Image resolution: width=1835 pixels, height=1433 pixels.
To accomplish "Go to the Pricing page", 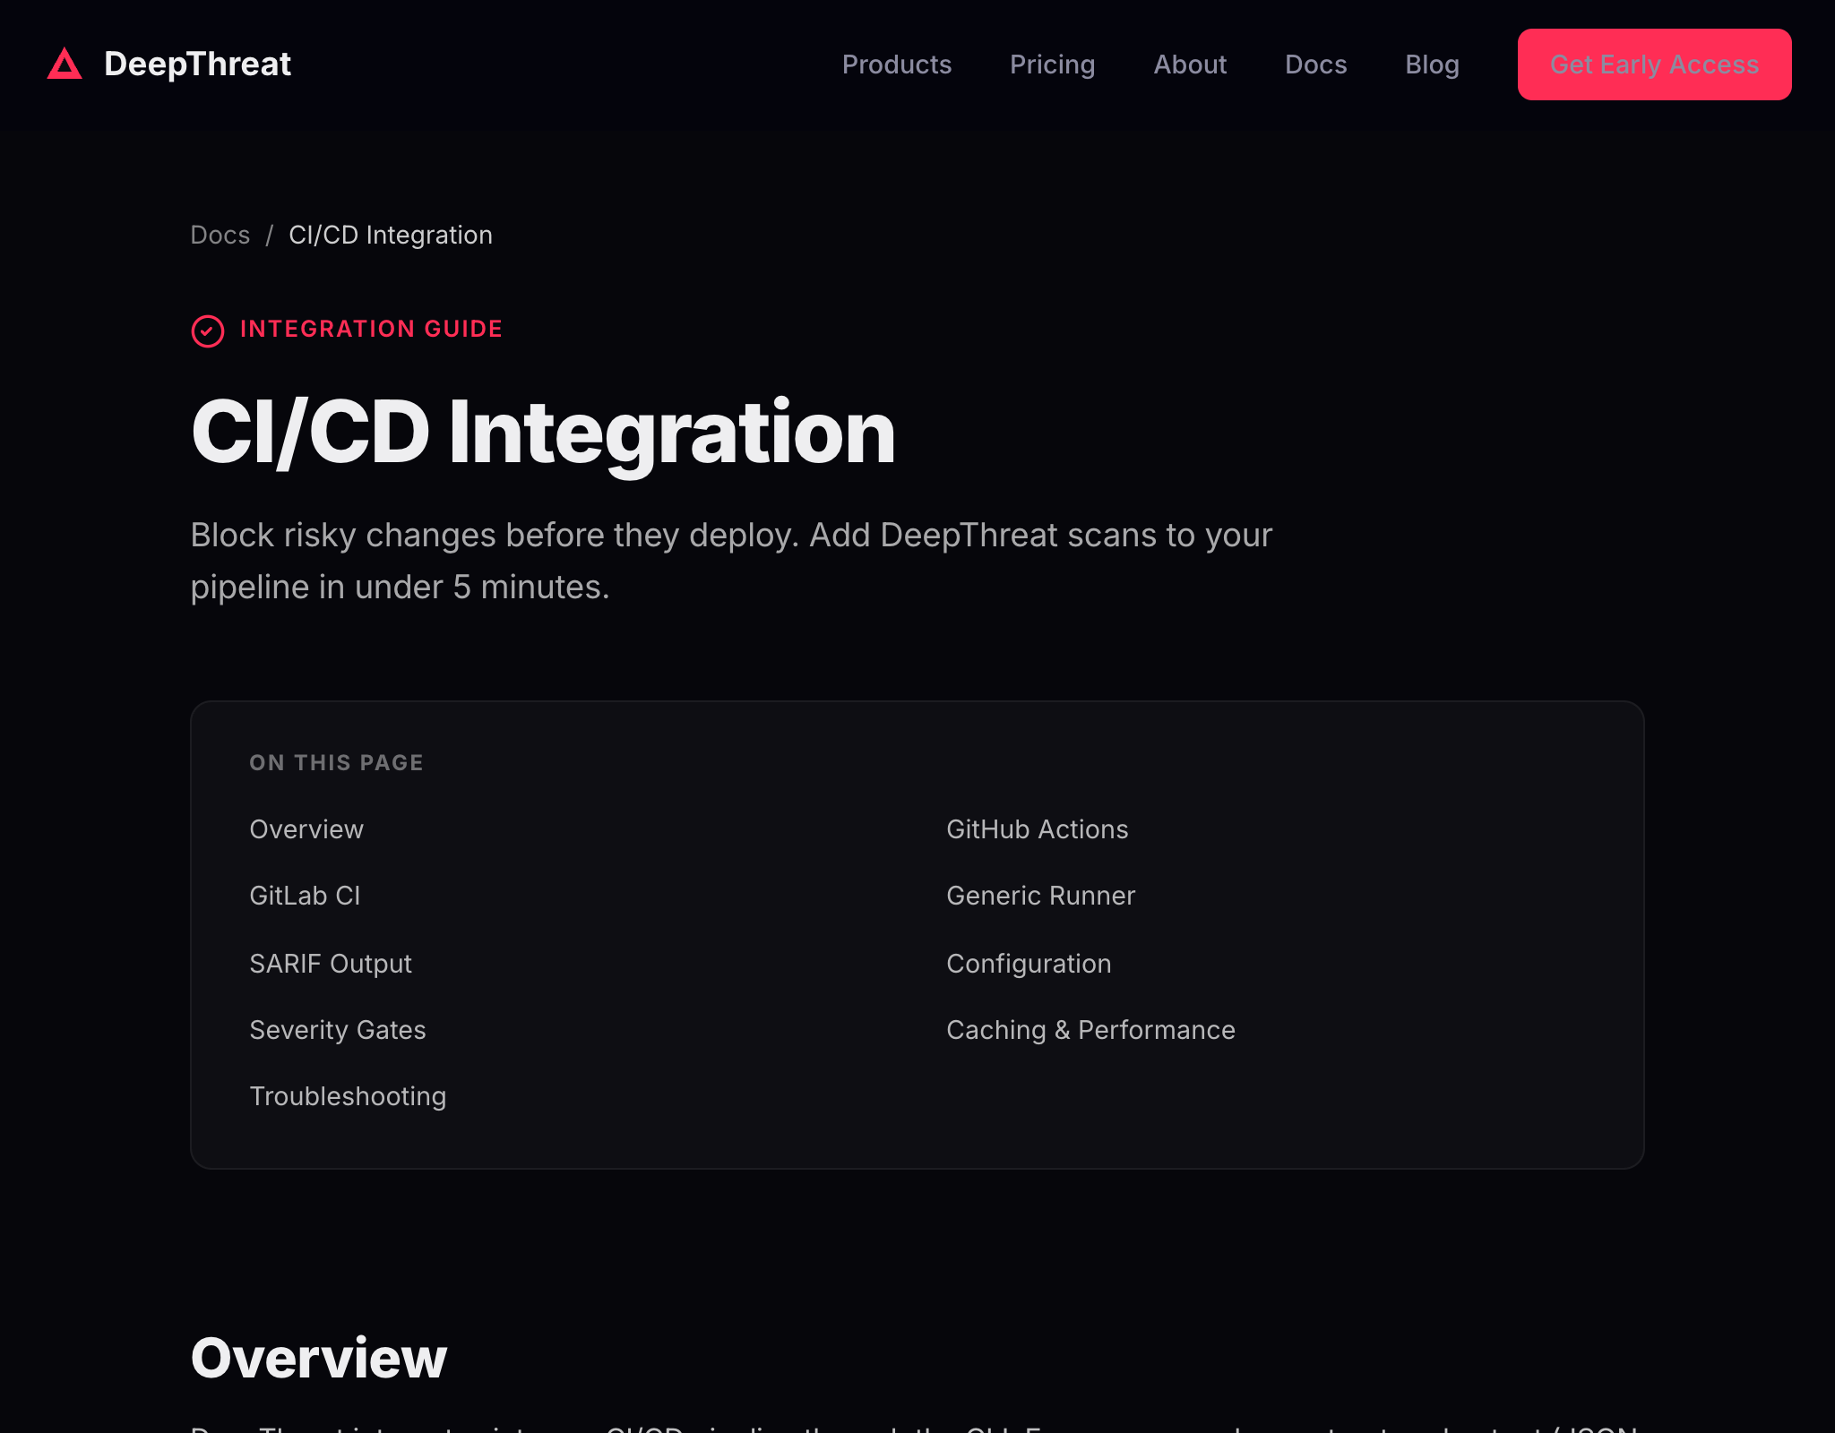I will [1052, 64].
